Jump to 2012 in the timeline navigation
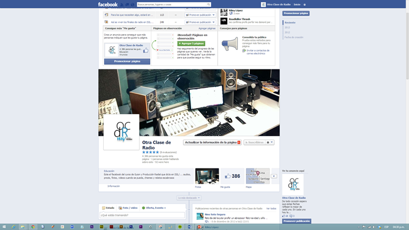 point(287,32)
